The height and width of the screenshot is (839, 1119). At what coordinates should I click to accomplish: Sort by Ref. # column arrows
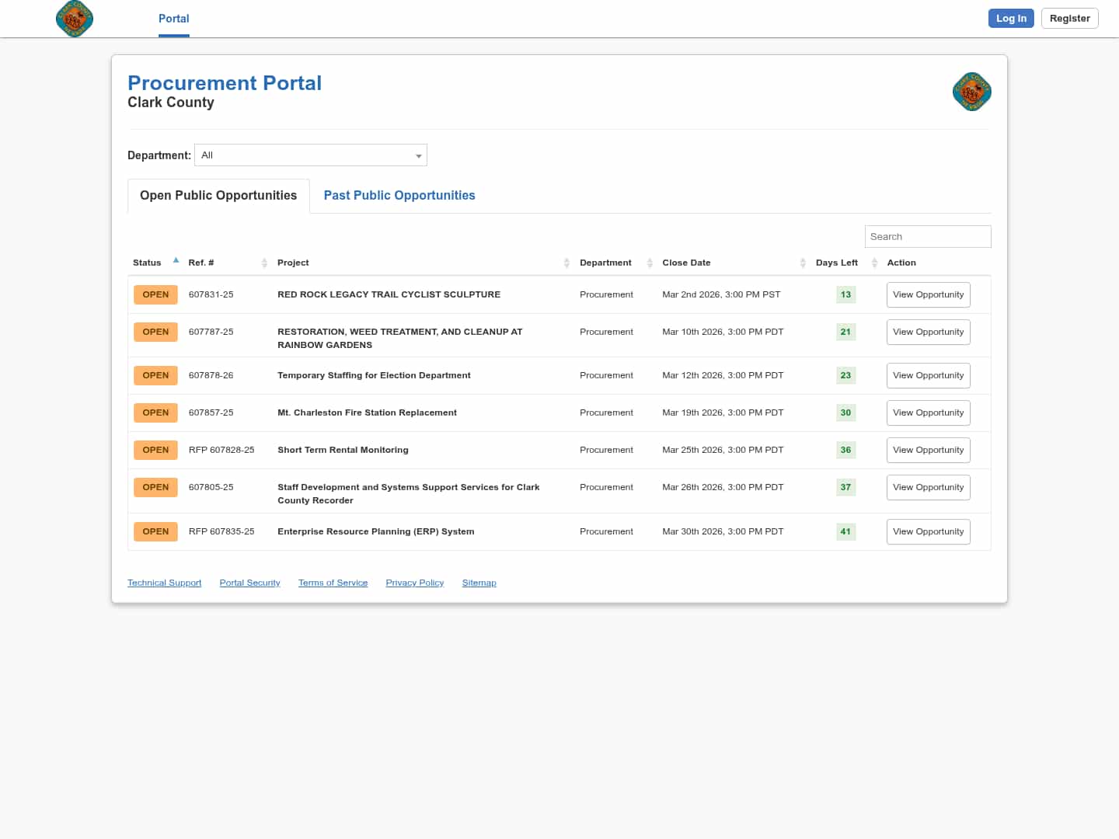(x=264, y=263)
